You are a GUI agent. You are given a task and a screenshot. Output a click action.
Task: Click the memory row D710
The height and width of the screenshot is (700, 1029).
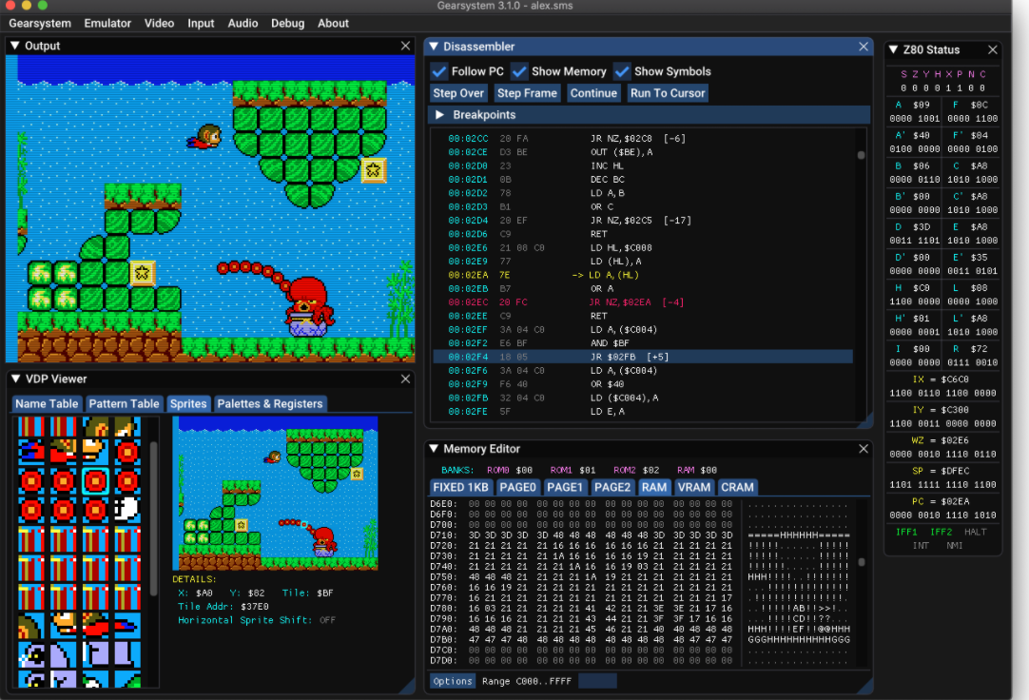[x=640, y=535]
